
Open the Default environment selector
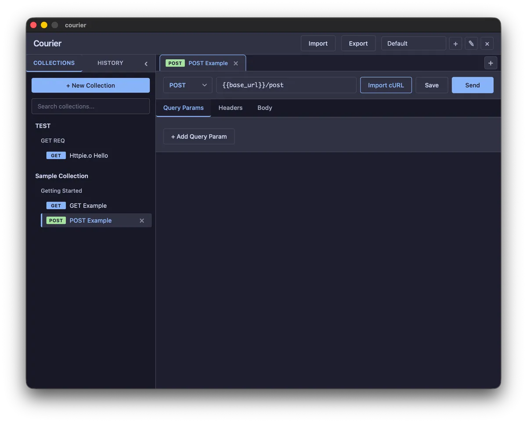point(413,43)
